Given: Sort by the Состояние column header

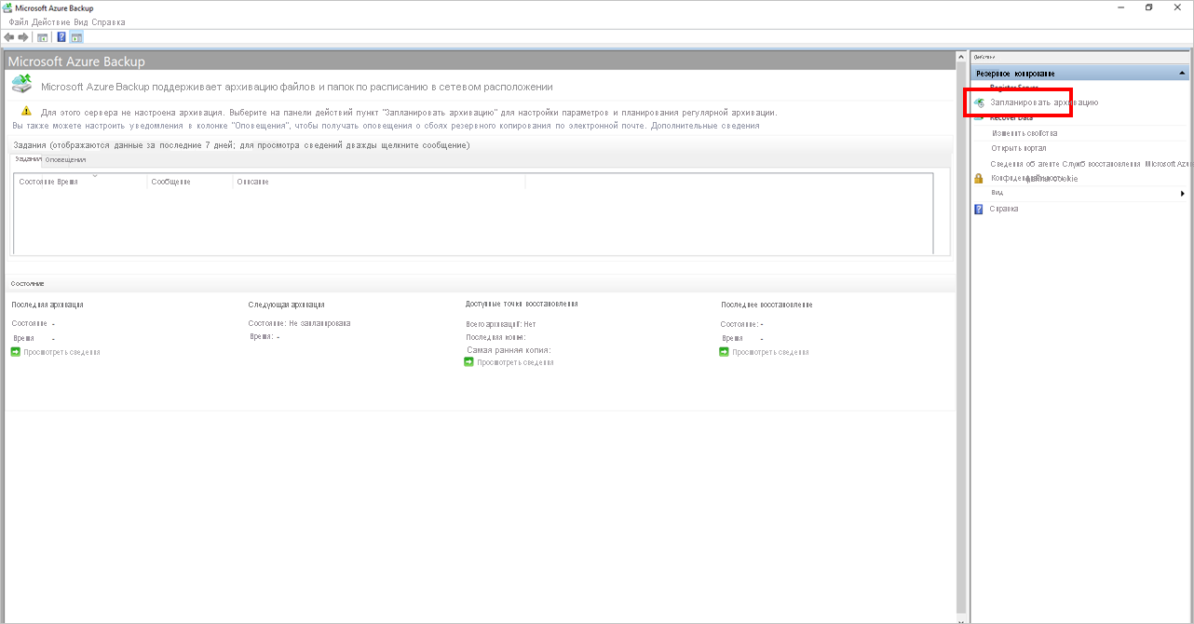Looking at the screenshot, I should pos(37,182).
